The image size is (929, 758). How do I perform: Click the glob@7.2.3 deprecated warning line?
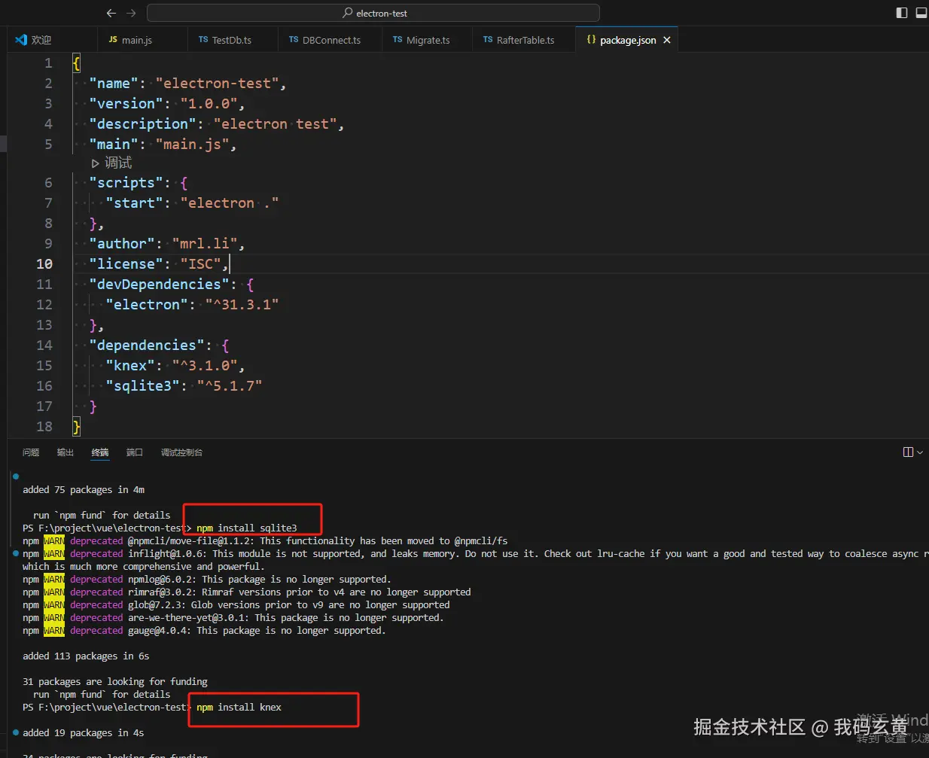click(x=236, y=605)
